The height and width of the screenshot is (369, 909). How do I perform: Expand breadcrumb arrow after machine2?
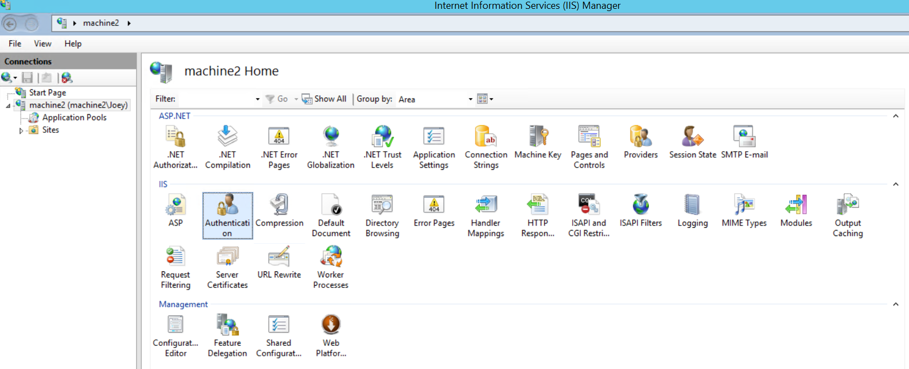(x=129, y=23)
